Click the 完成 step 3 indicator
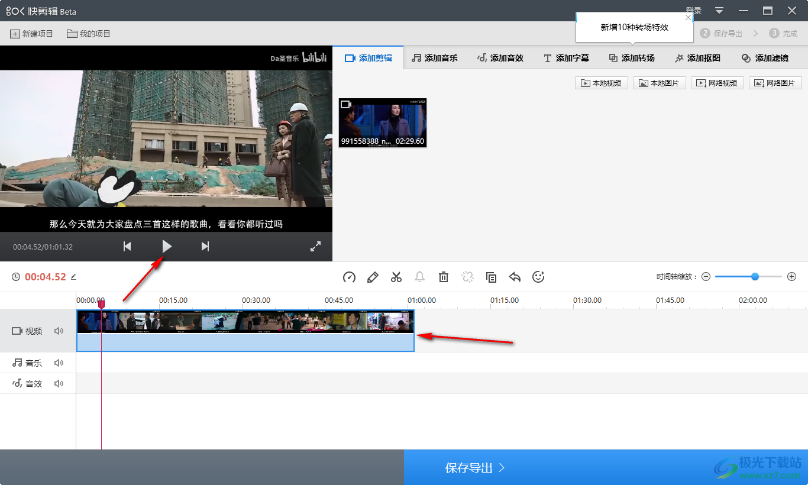 click(784, 34)
